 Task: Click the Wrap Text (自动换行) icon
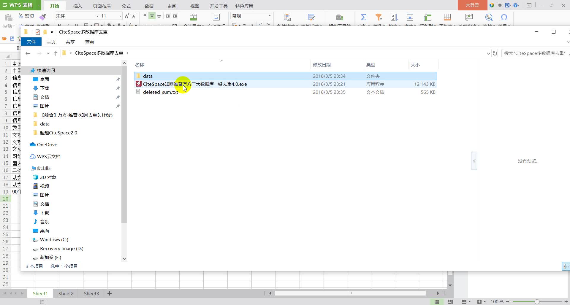216,17
